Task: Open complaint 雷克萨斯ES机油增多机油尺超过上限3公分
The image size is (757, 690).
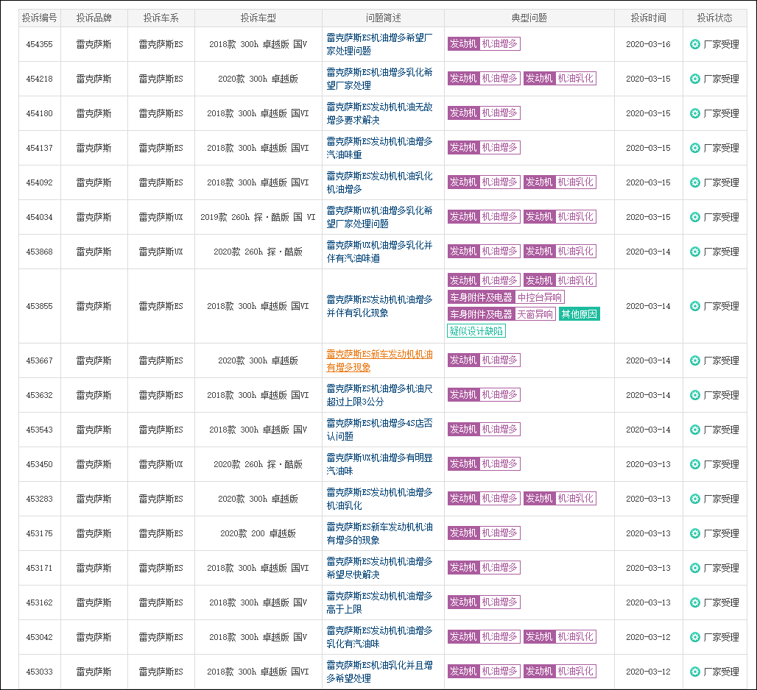Action: (379, 395)
